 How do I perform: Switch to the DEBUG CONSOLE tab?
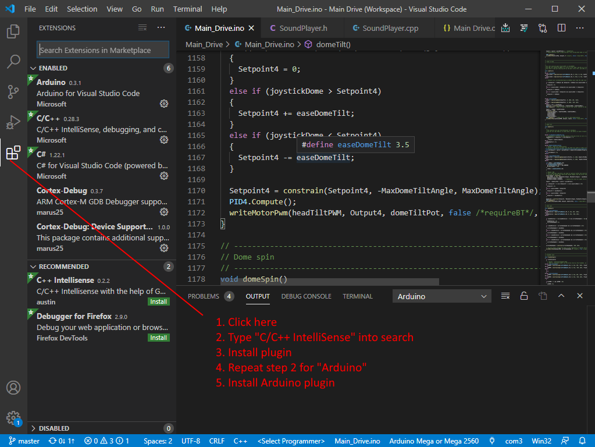click(307, 296)
